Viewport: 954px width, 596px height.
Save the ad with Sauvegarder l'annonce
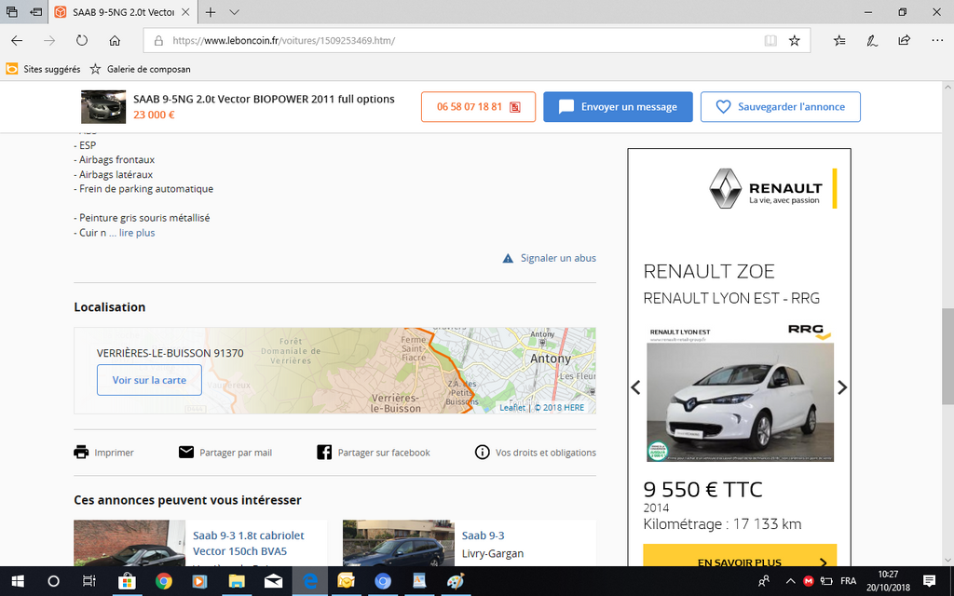pyautogui.click(x=781, y=107)
